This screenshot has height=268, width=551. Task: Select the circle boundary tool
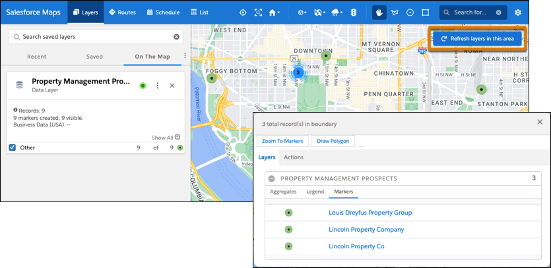click(410, 13)
